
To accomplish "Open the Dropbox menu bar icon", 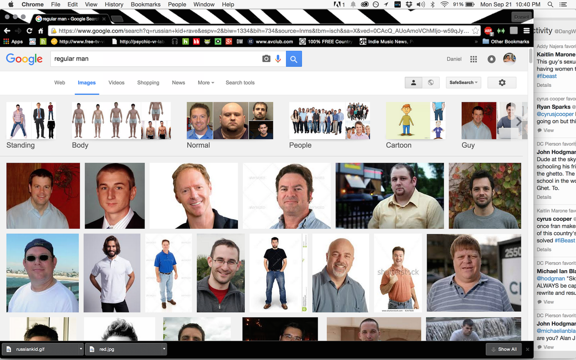I will coord(408,4).
